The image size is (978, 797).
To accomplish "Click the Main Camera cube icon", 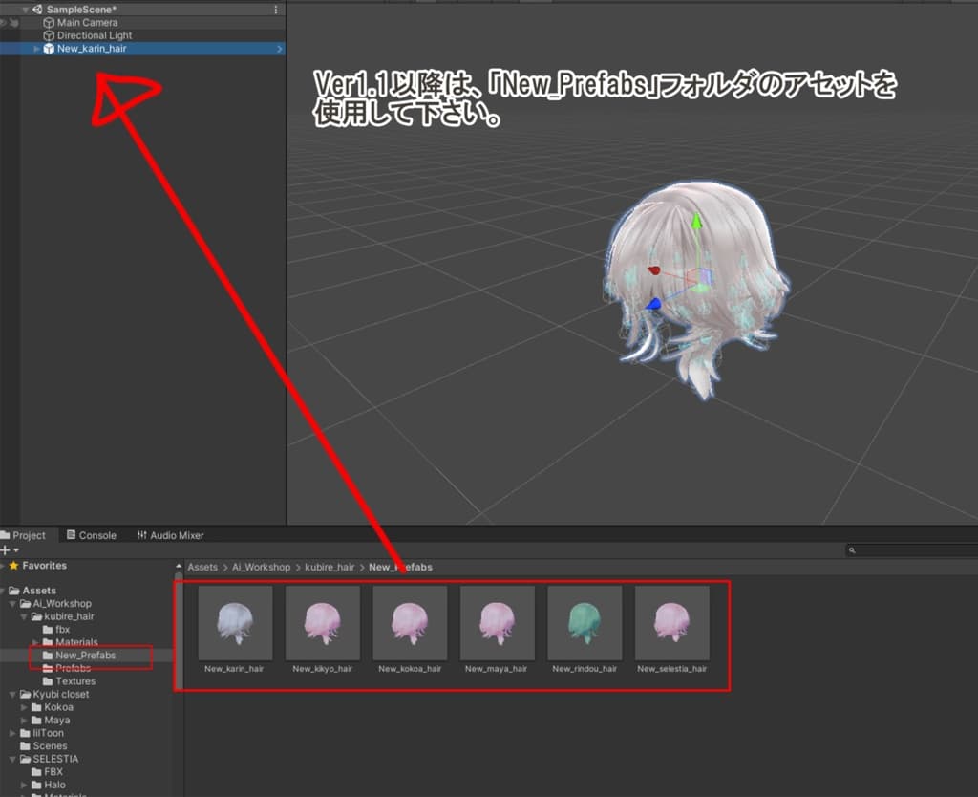I will click(49, 22).
